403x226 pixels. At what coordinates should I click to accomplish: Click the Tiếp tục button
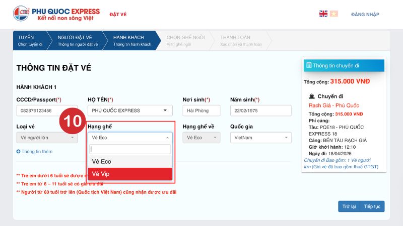point(372,206)
